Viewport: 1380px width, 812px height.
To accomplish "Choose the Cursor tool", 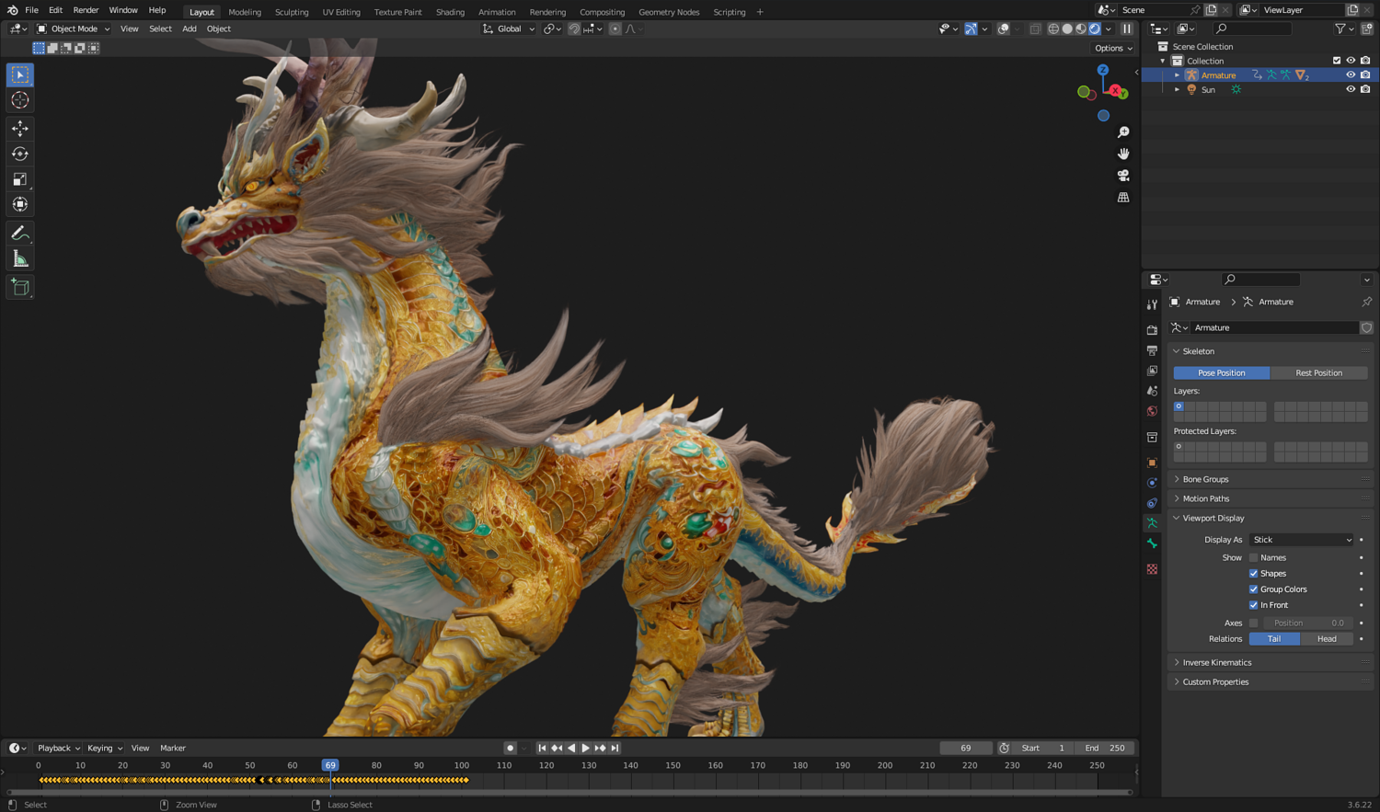I will coord(20,100).
